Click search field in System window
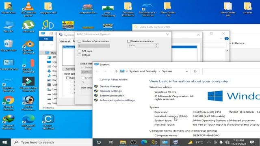The image size is (260, 146). click(x=231, y=71)
